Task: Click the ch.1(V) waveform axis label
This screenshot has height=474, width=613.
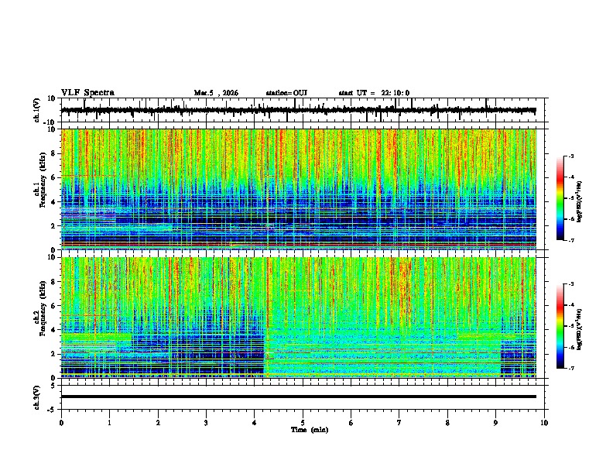Action: 37,110
